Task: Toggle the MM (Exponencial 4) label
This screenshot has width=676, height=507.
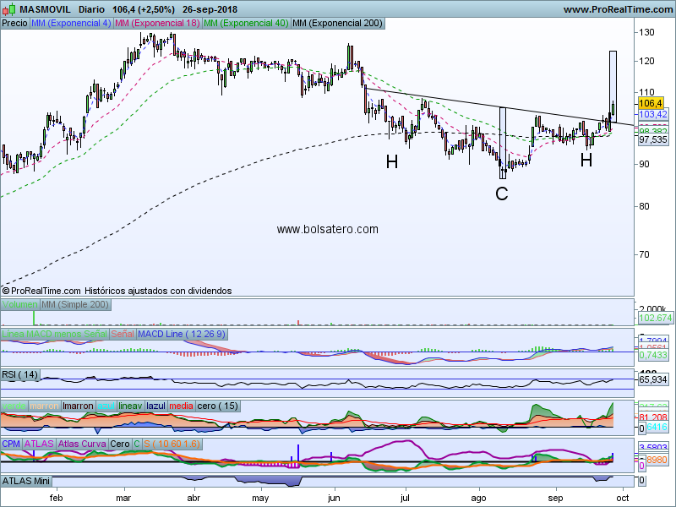Action: 70,24
